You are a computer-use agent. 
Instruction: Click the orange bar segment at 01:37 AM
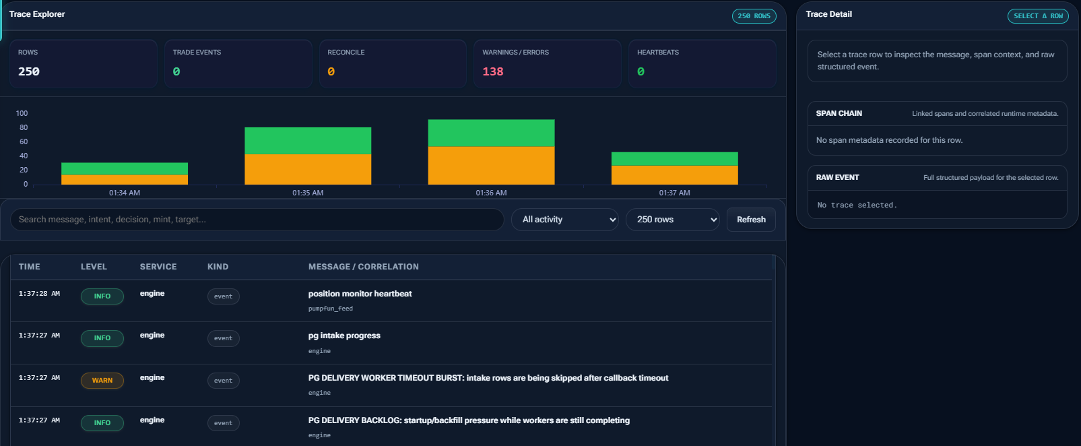pyautogui.click(x=674, y=175)
